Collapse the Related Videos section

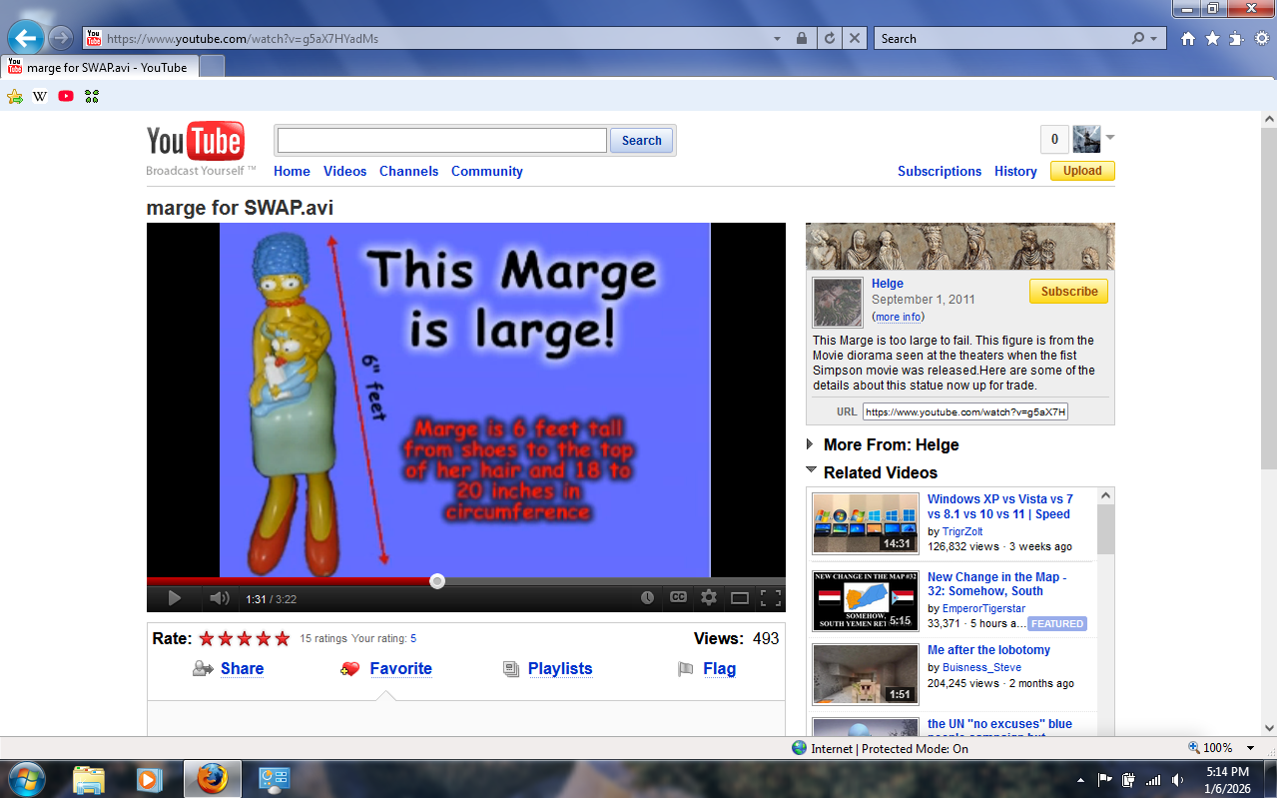click(x=810, y=471)
